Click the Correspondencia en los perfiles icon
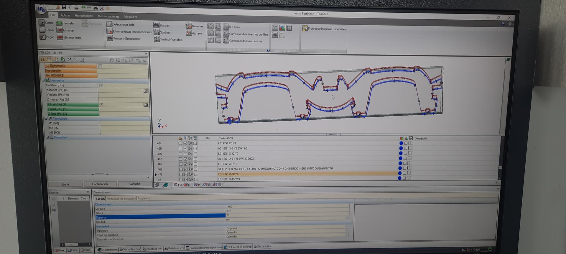This screenshot has height=254, width=566. point(226,34)
